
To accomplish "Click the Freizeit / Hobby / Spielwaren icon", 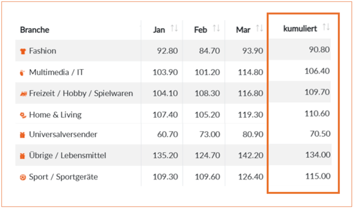I will pyautogui.click(x=23, y=94).
